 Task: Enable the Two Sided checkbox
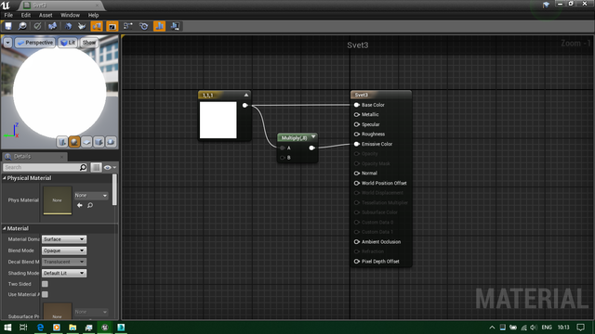pyautogui.click(x=45, y=284)
